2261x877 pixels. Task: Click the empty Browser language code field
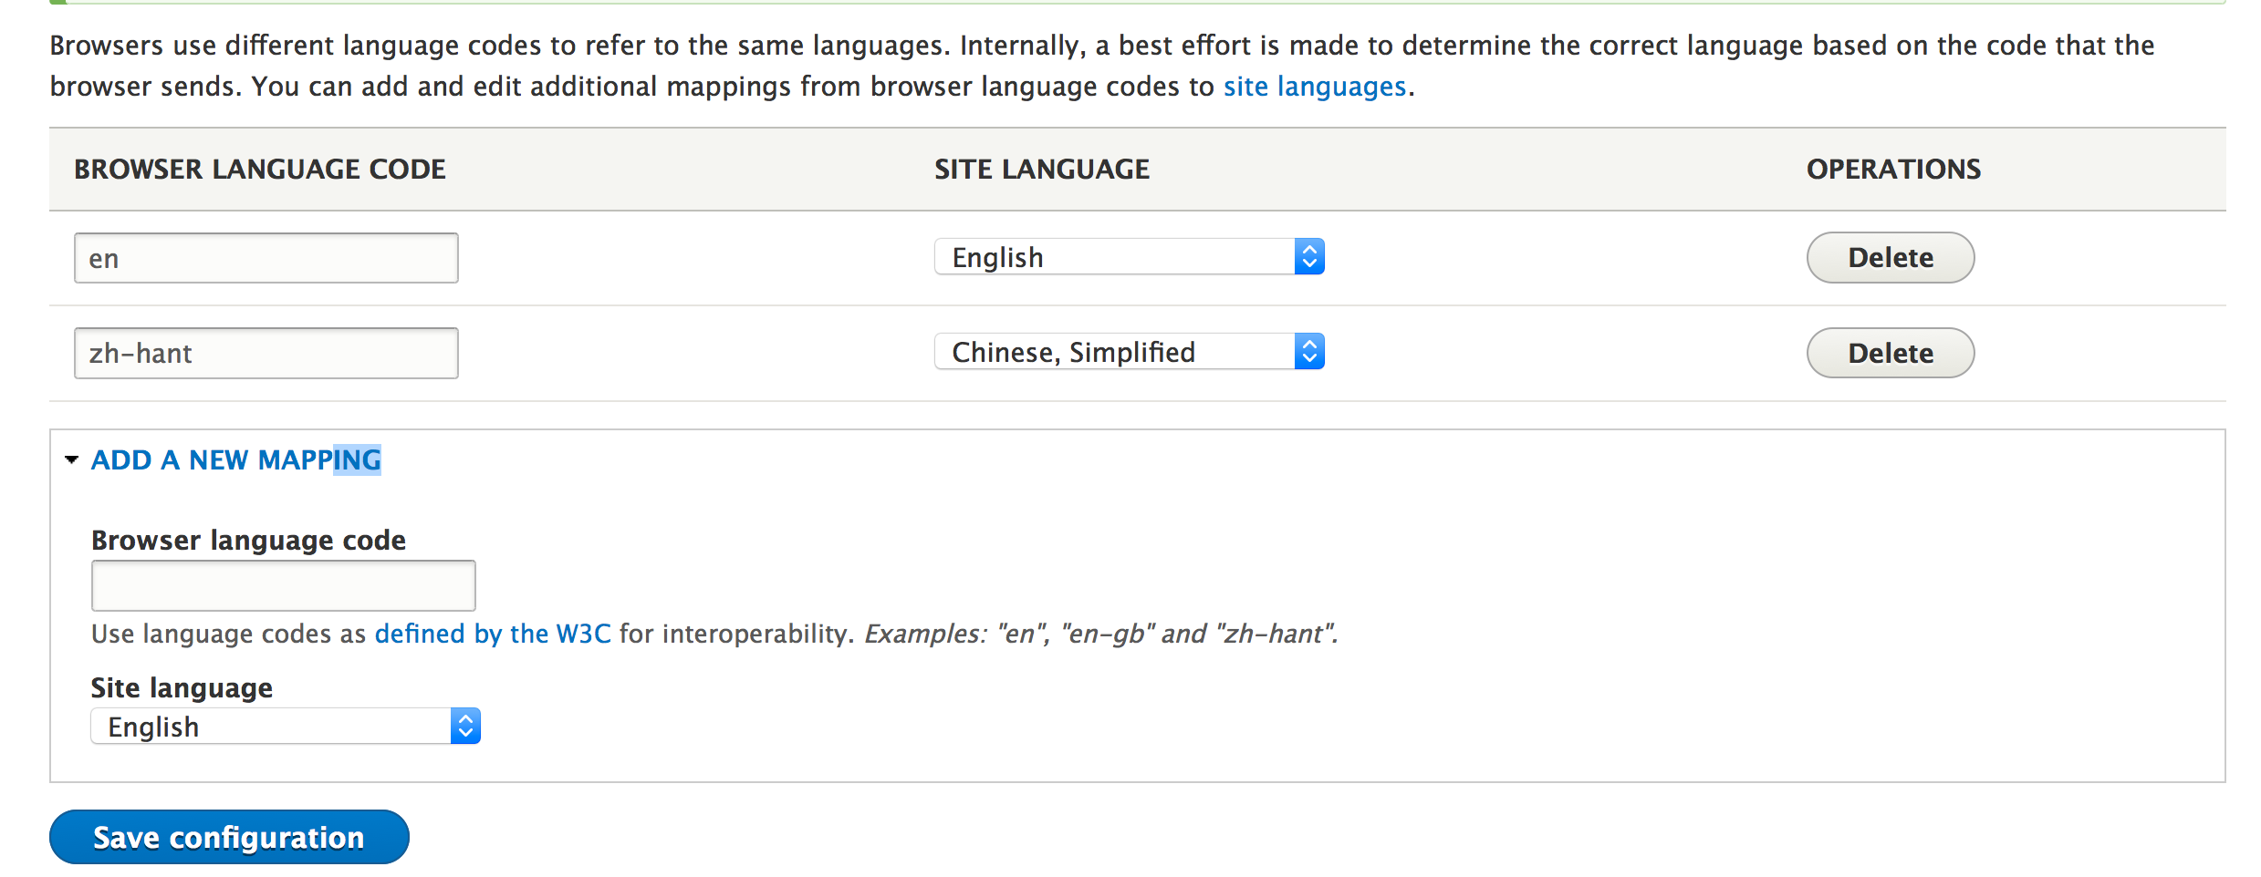(x=283, y=585)
